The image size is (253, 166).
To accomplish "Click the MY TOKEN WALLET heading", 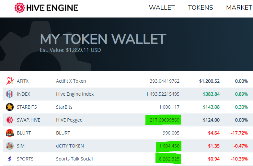I will tap(103, 39).
